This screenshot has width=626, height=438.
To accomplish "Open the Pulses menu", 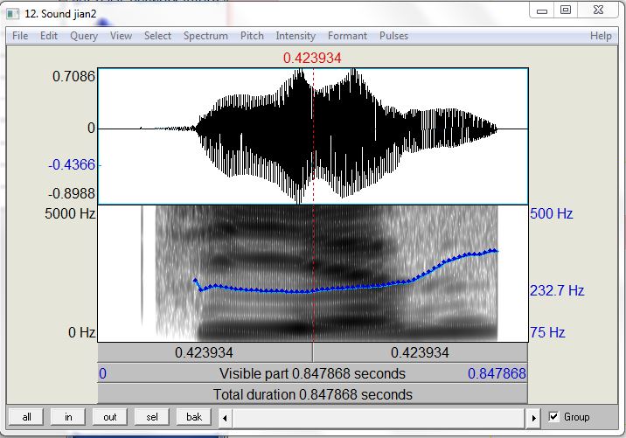I will tap(393, 36).
